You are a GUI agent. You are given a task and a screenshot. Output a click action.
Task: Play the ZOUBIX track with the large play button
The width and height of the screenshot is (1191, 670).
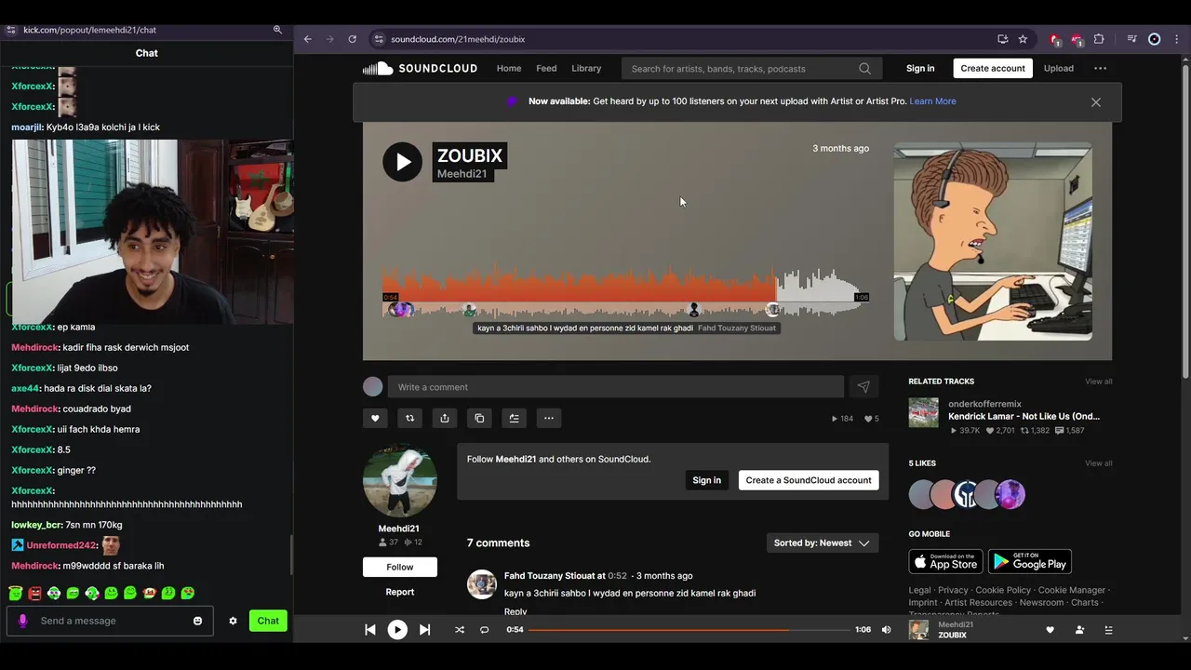[x=402, y=162]
